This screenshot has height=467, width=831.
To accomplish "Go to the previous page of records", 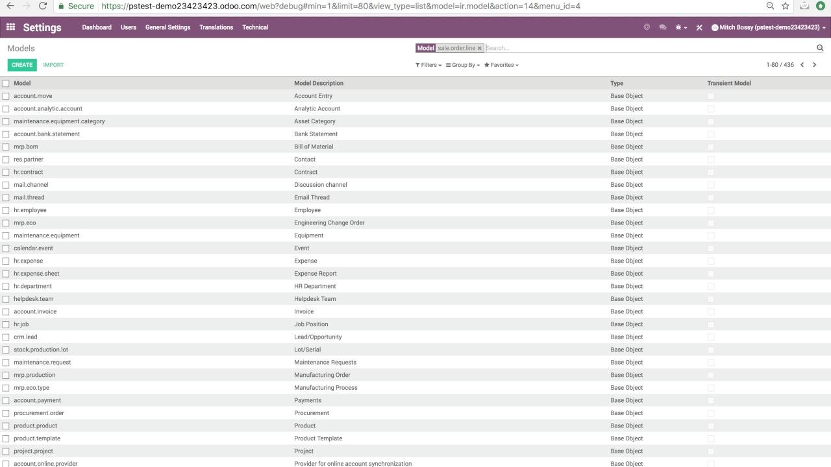I will pyautogui.click(x=802, y=65).
